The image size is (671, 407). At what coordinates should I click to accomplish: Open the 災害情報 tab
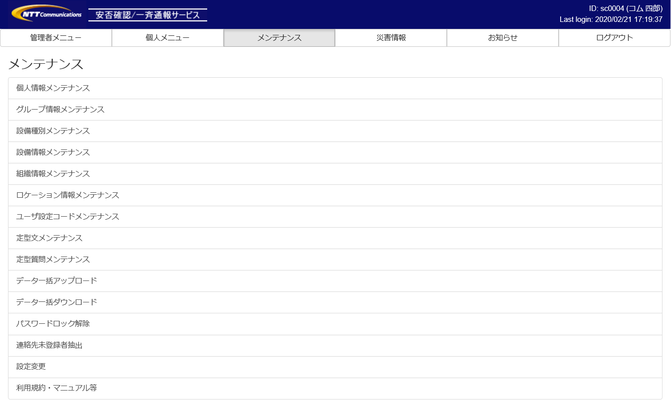pyautogui.click(x=391, y=38)
